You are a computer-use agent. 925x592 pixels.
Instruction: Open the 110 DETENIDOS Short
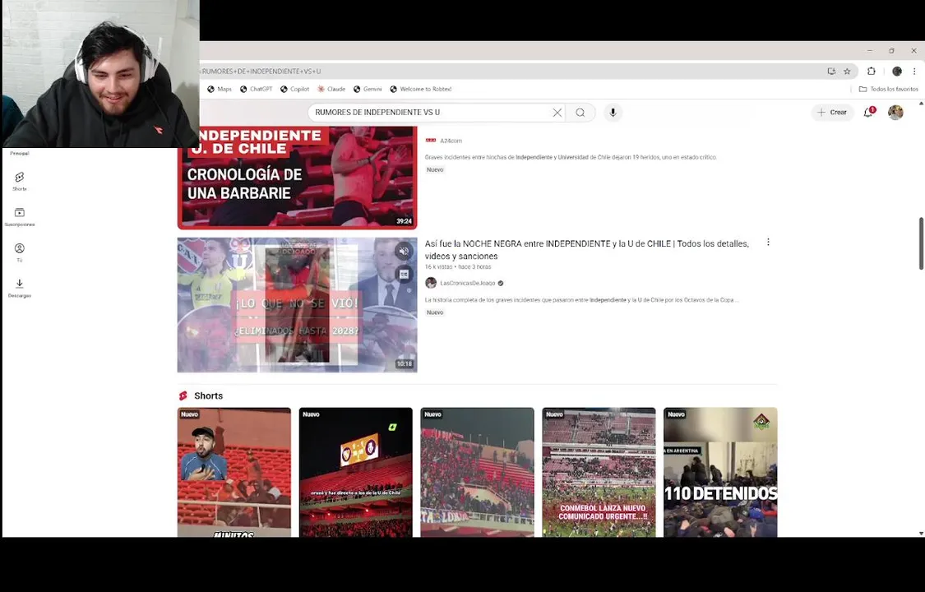tap(720, 472)
